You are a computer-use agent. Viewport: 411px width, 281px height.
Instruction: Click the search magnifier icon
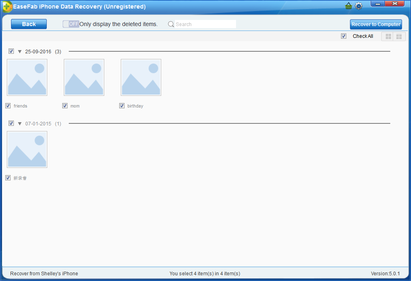pyautogui.click(x=171, y=24)
